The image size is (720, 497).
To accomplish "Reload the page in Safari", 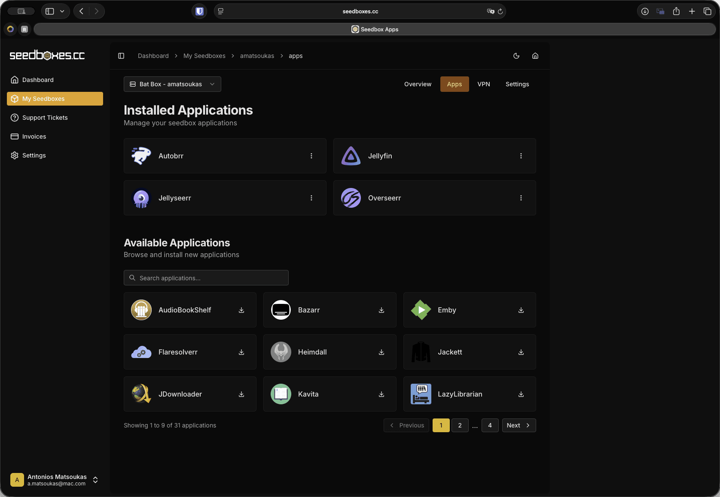I will point(500,12).
